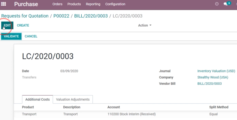Open the Stealthy Wood (USA) company link
This screenshot has width=237, height=120.
point(213,77)
